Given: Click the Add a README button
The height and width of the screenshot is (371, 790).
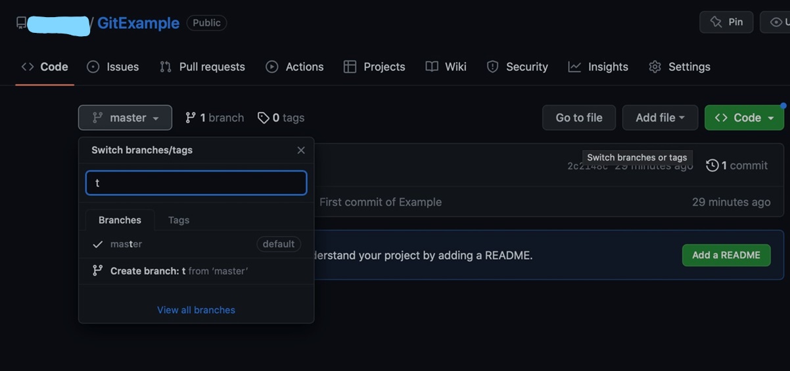Looking at the screenshot, I should [x=726, y=255].
